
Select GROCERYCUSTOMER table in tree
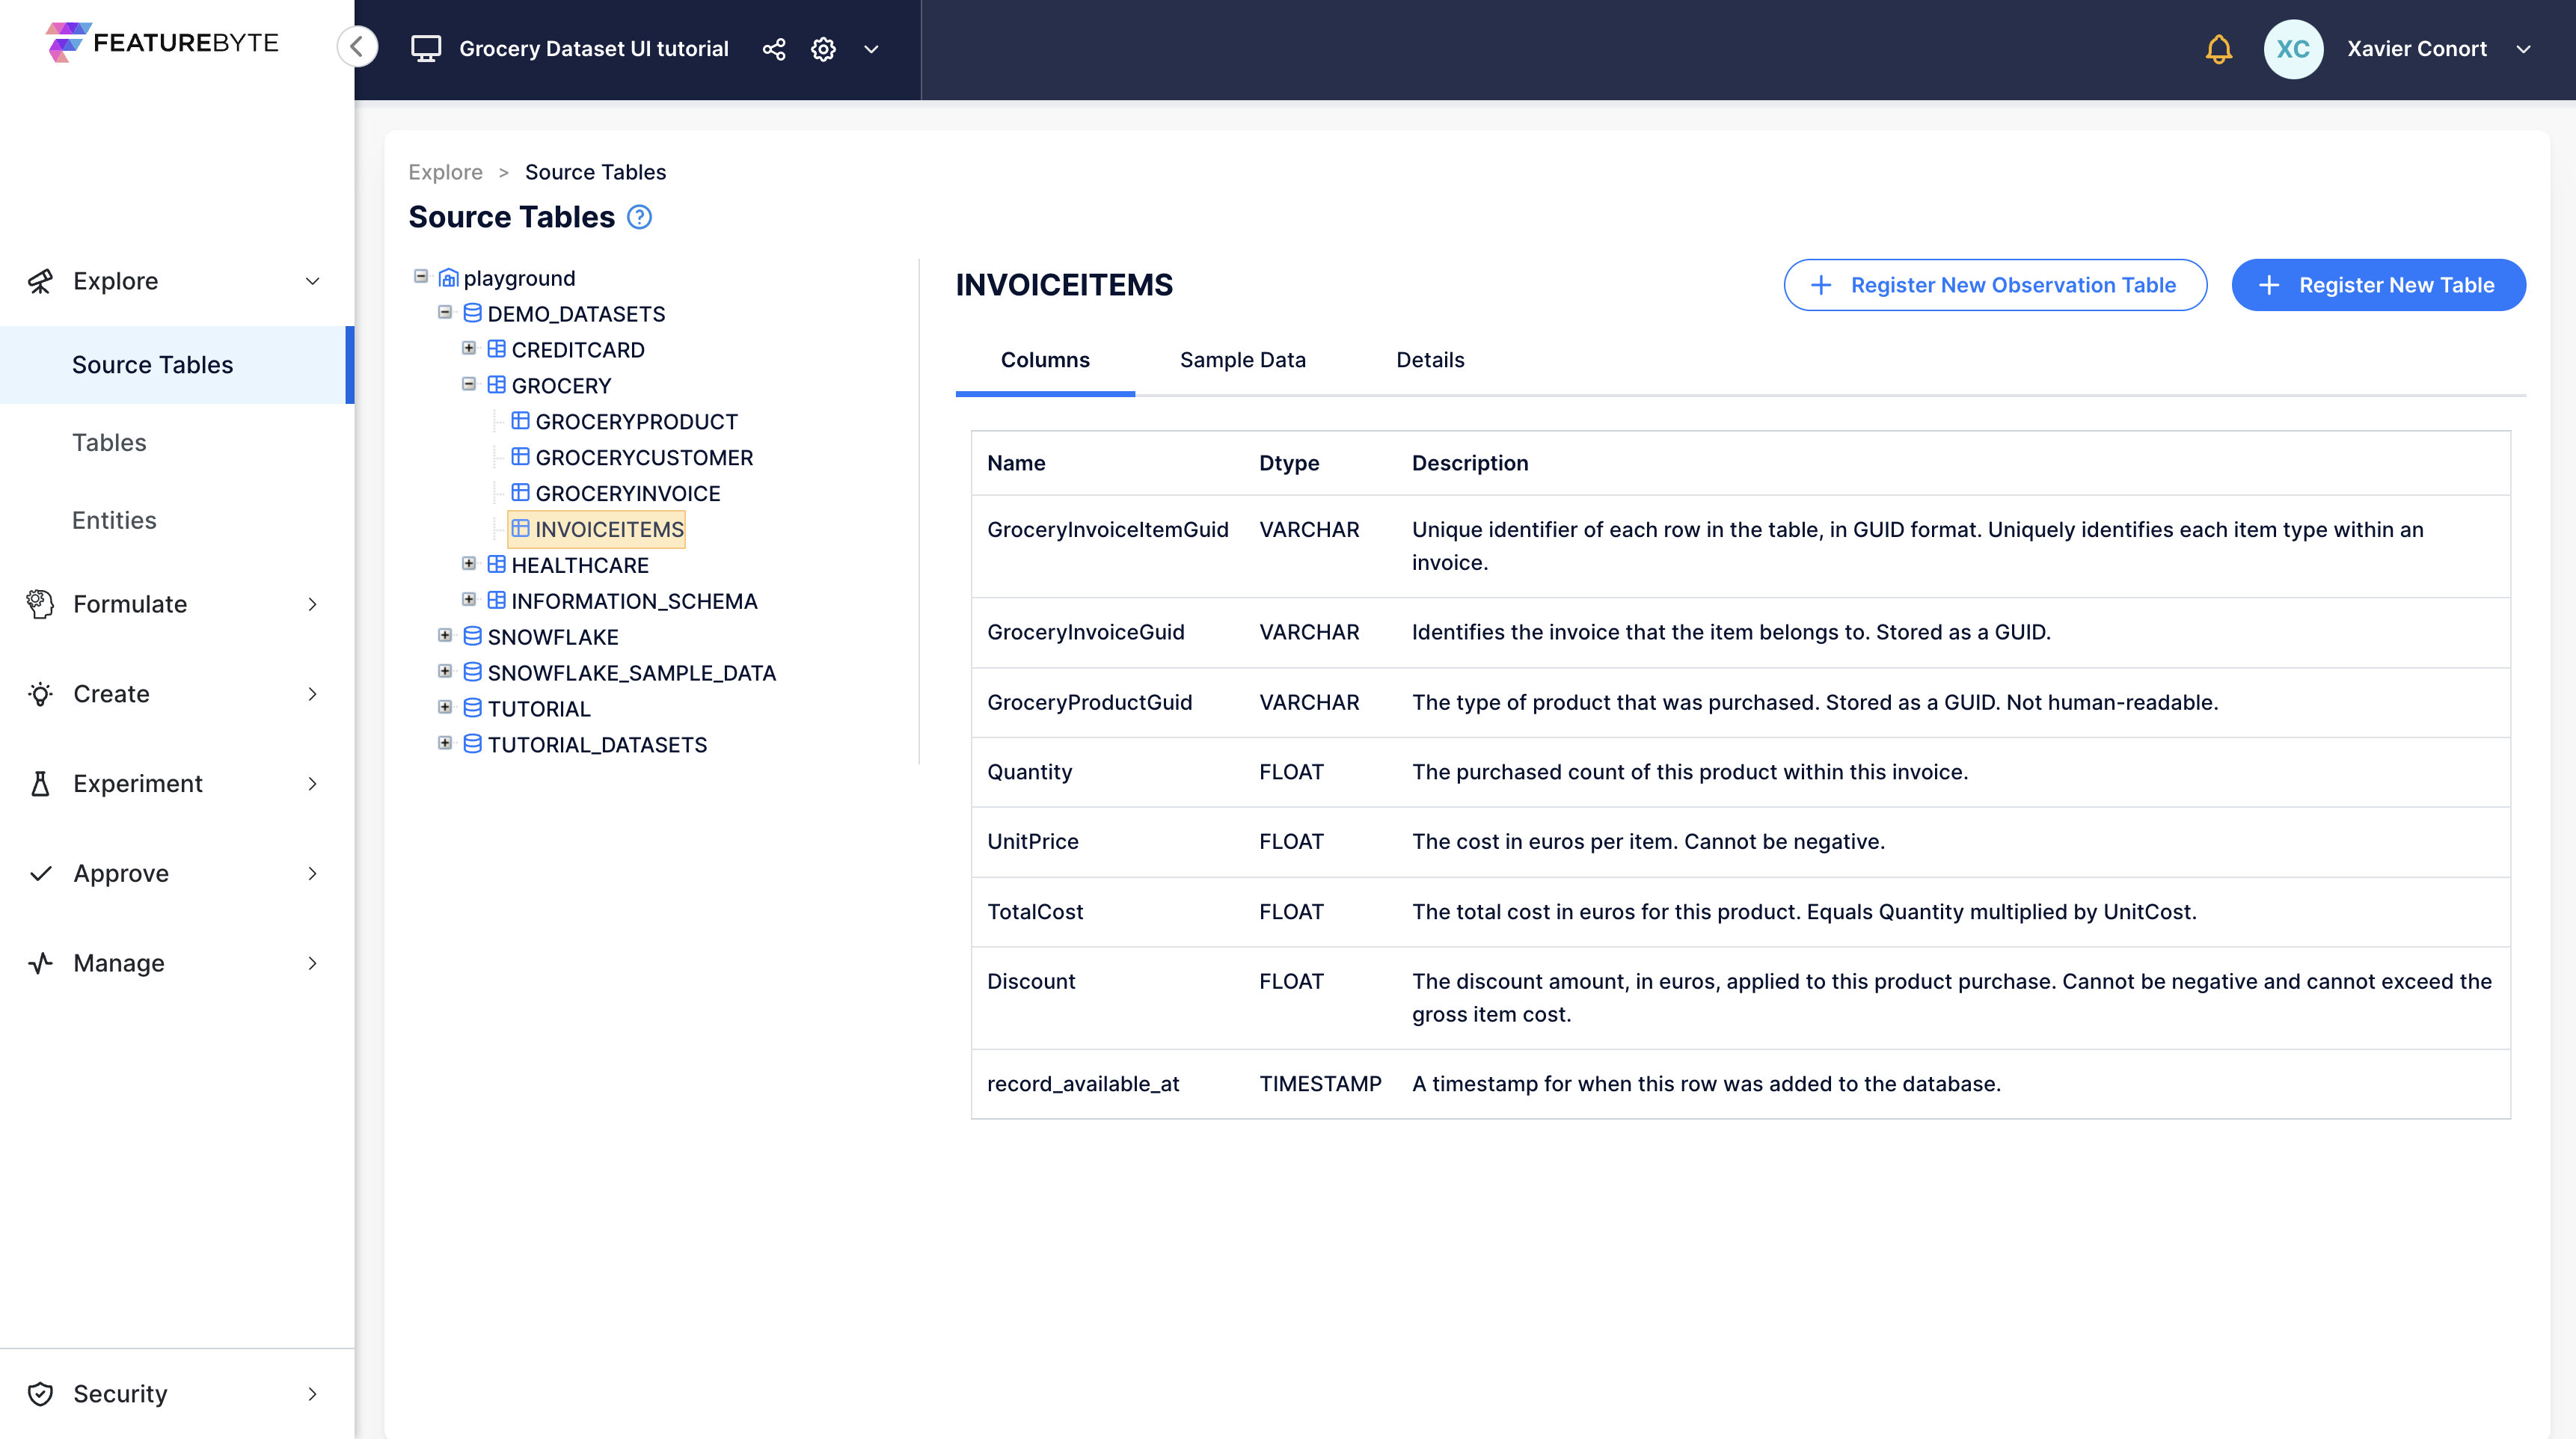tap(644, 458)
